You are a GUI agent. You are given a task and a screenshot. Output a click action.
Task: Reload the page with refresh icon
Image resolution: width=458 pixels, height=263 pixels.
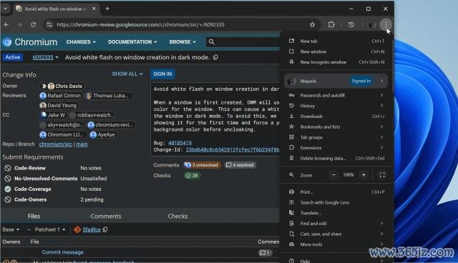coord(34,25)
